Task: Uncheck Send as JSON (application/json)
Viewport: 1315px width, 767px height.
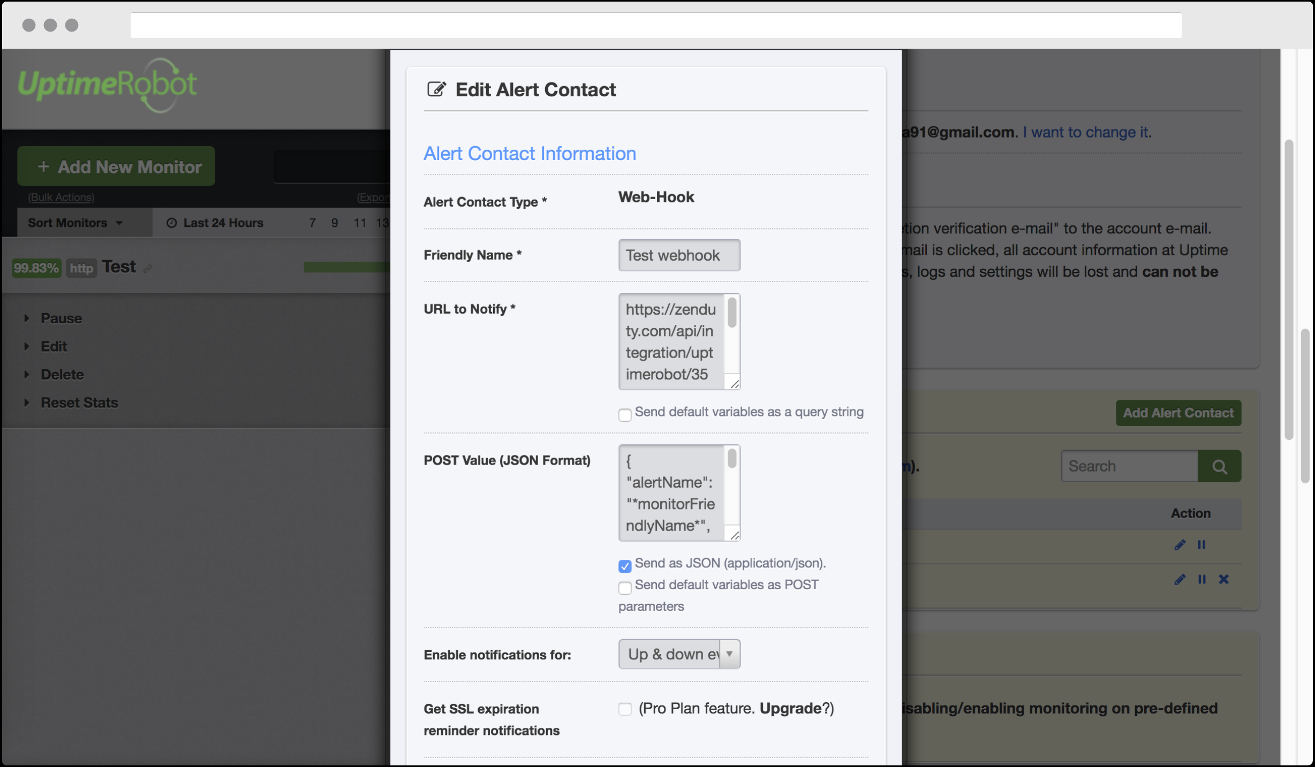Action: (624, 566)
